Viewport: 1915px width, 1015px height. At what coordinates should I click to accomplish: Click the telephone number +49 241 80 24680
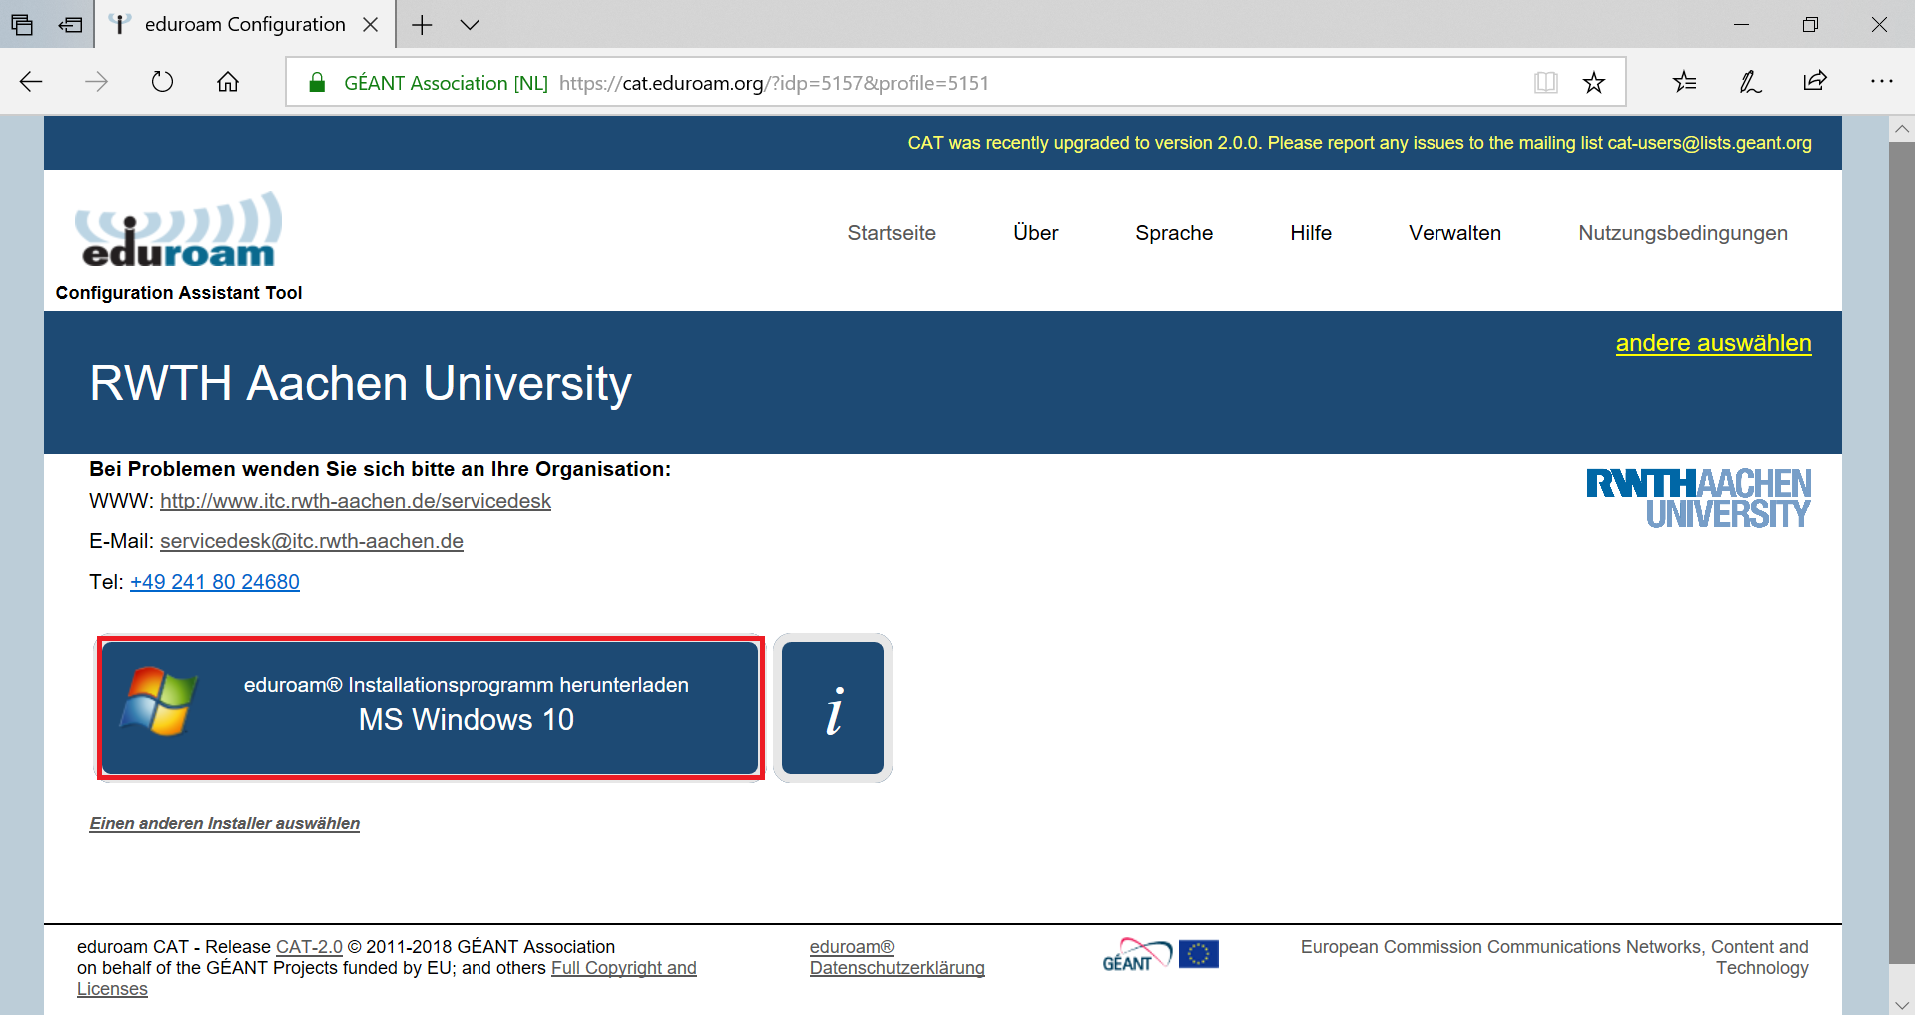point(215,582)
